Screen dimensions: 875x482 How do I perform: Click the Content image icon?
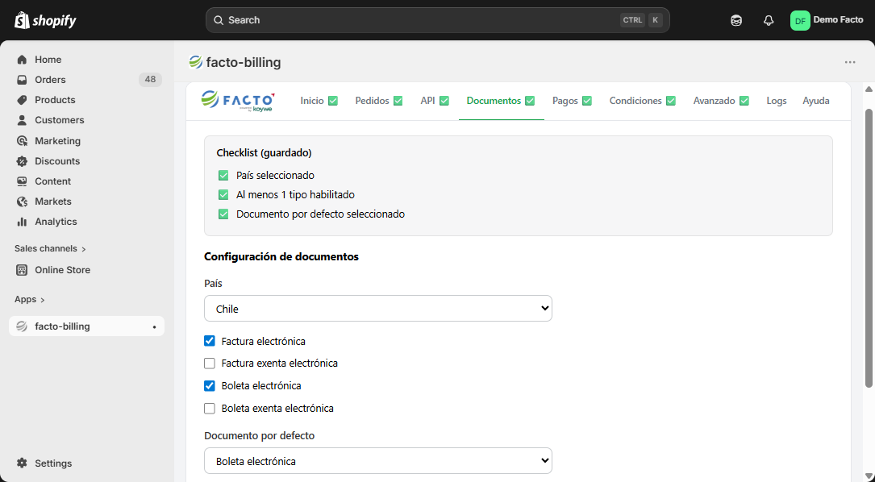point(22,181)
